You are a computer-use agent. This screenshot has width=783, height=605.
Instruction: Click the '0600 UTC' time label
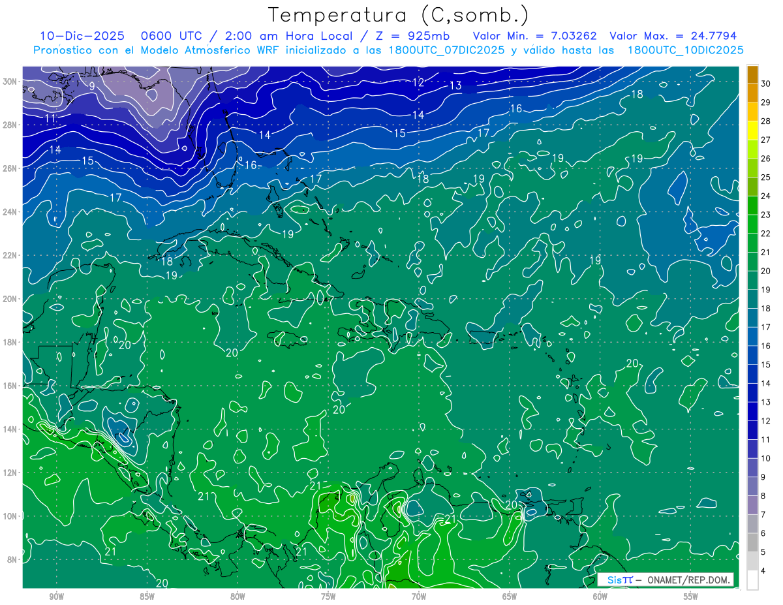[172, 36]
